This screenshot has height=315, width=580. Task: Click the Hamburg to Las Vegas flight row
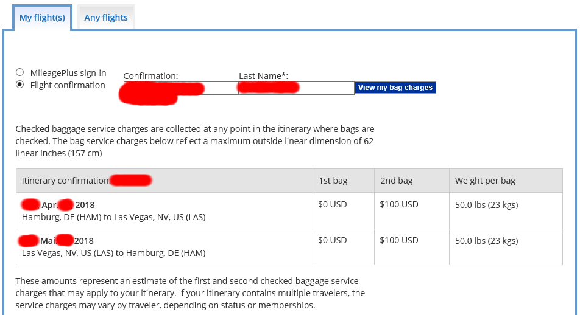tap(113, 216)
